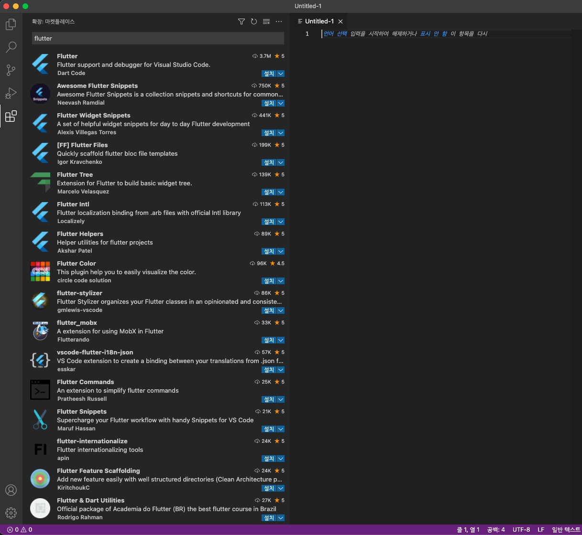
Task: Click the flutter_mobx extension icon
Action: [x=40, y=331]
